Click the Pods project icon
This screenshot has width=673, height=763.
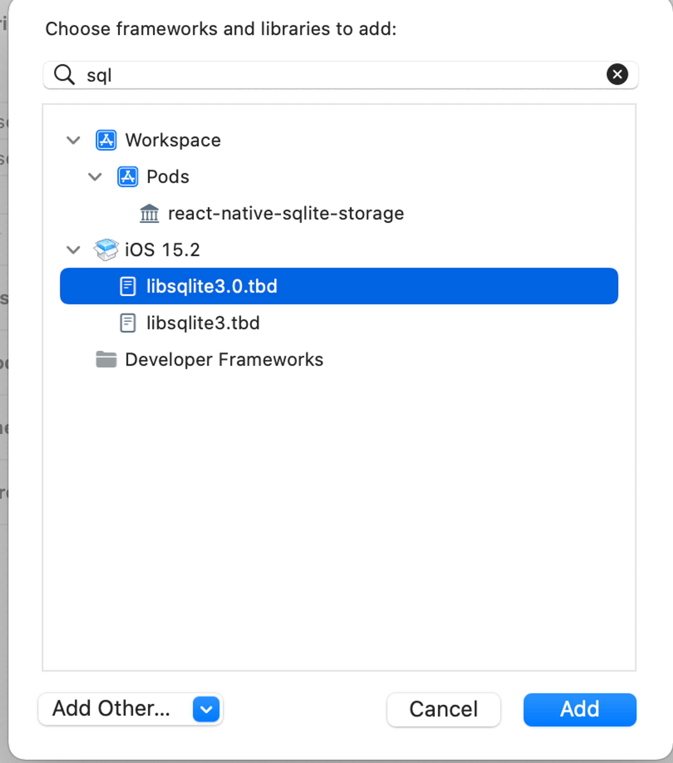click(128, 177)
